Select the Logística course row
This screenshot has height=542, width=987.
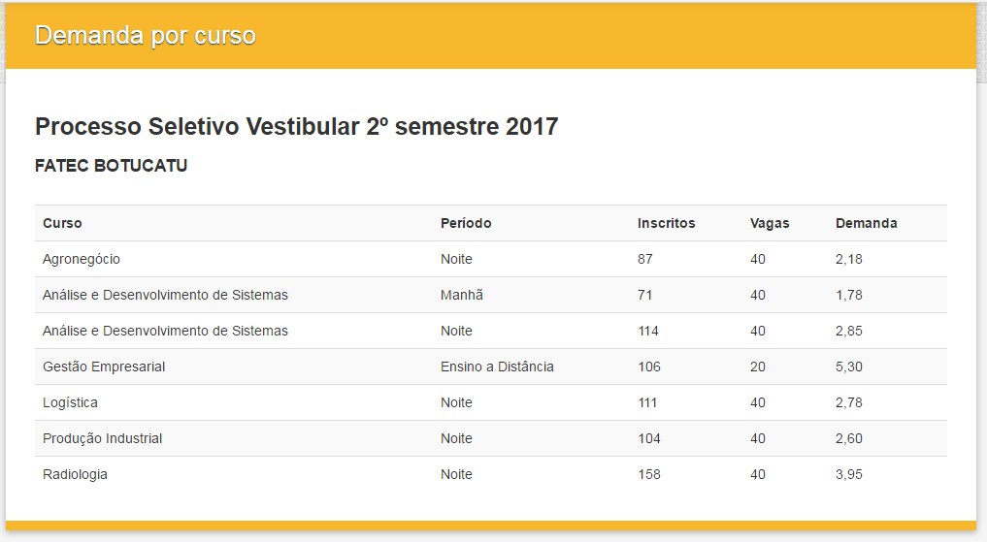(491, 402)
